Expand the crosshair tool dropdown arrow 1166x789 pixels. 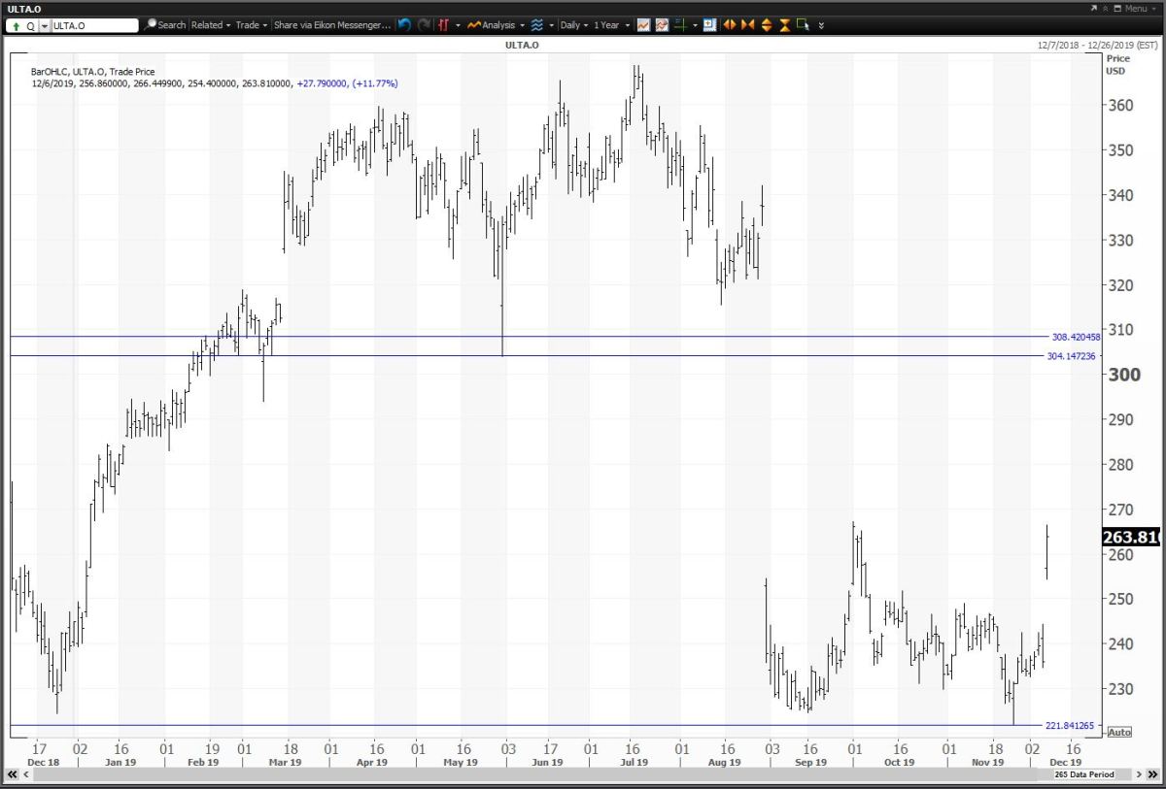(x=695, y=25)
